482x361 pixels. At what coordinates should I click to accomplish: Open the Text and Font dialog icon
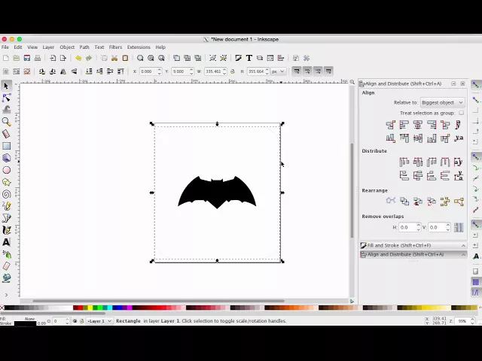(x=249, y=58)
